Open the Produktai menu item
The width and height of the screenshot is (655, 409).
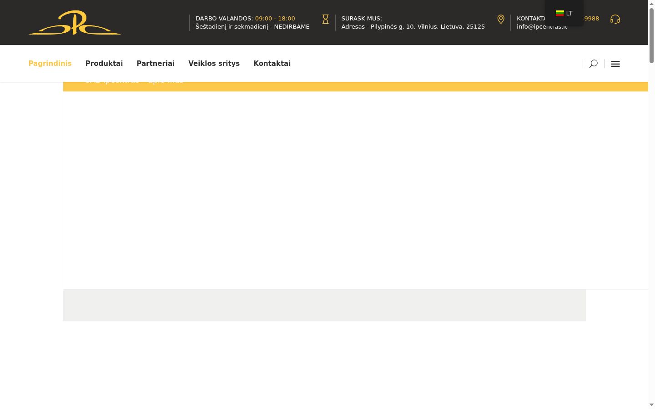pyautogui.click(x=104, y=63)
